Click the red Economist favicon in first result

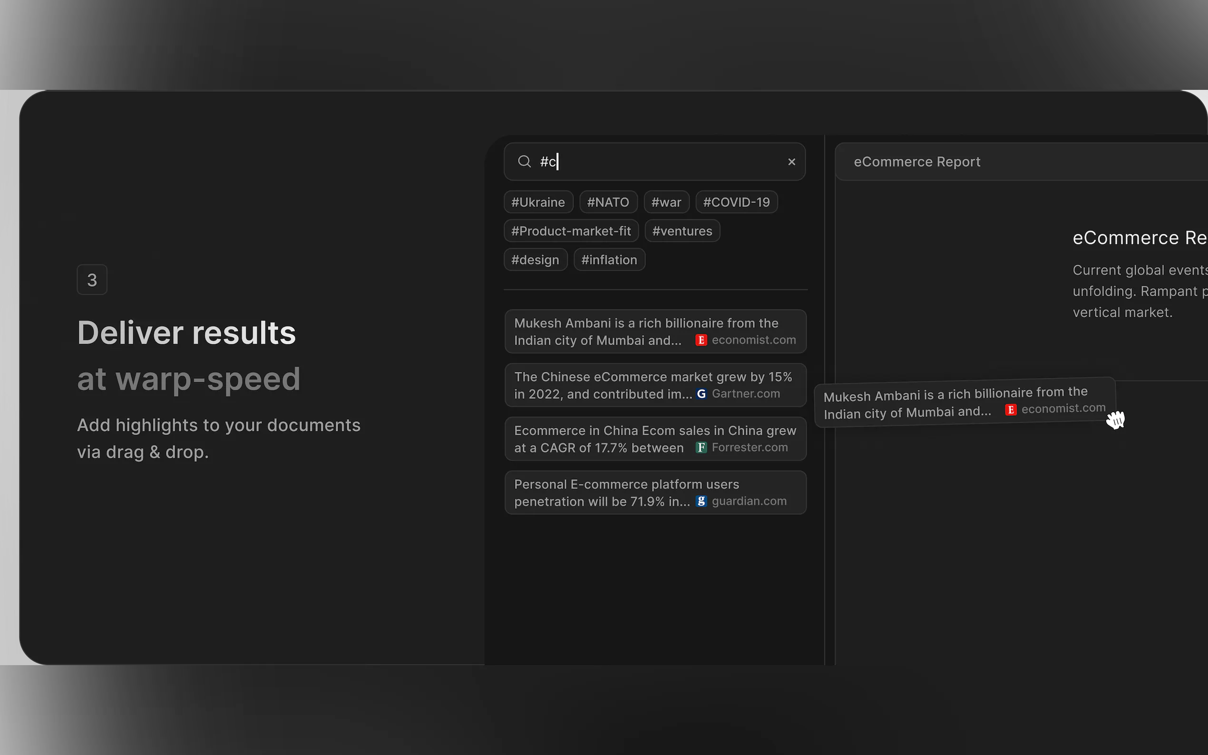[x=701, y=340]
